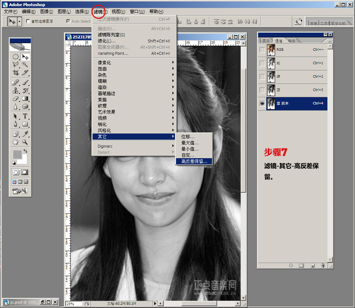The image size is (355, 308).
Task: Select the Crop tool
Action: pyautogui.click(x=16, y=72)
